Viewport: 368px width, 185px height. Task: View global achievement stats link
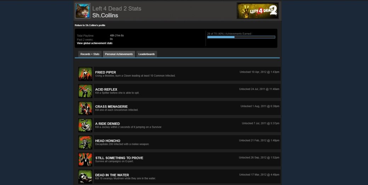click(x=94, y=43)
